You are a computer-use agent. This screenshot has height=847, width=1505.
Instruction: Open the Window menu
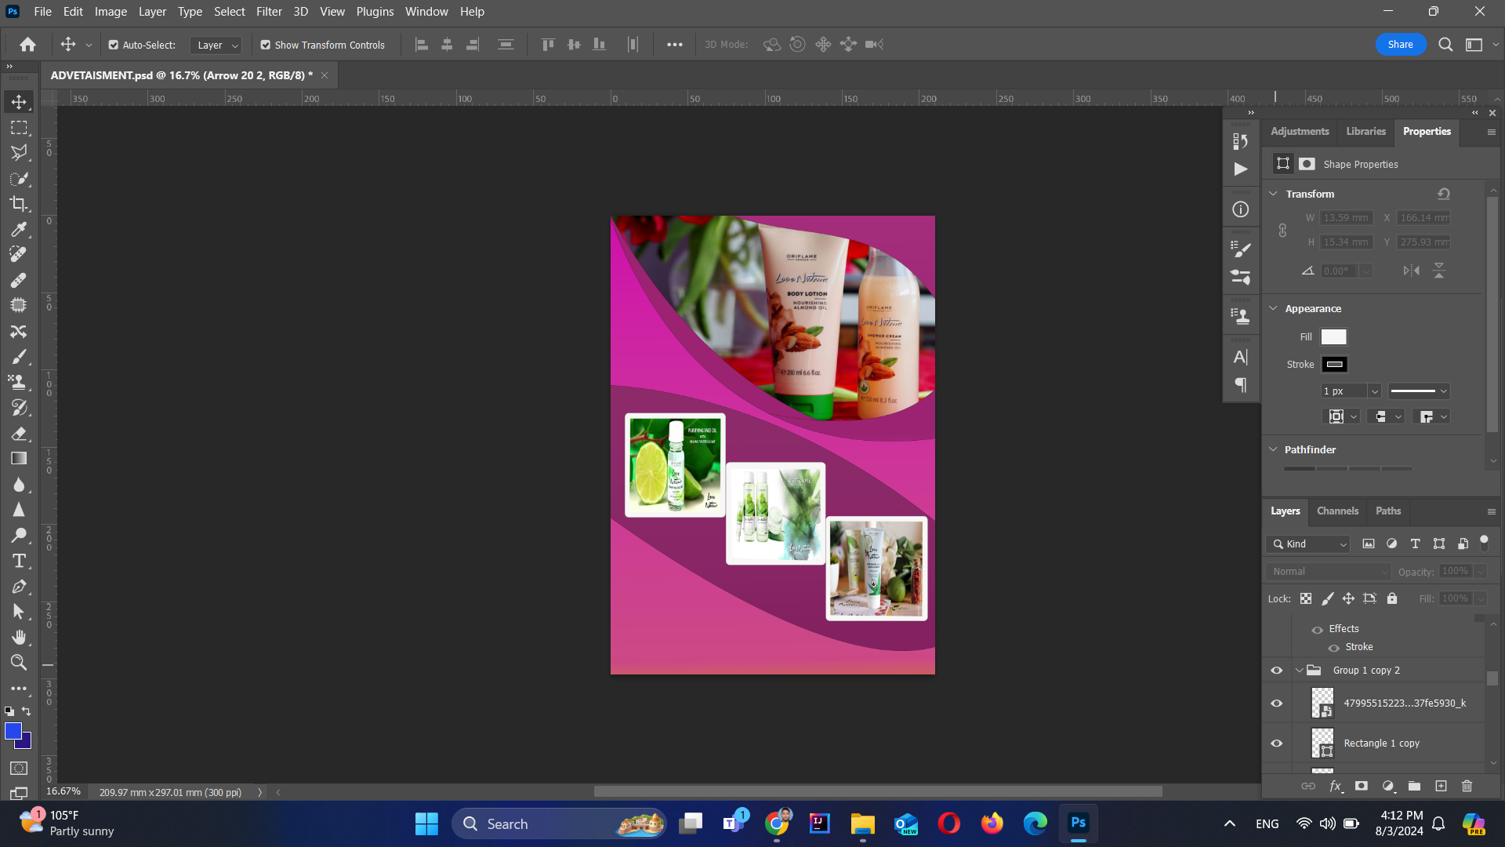coord(426,12)
